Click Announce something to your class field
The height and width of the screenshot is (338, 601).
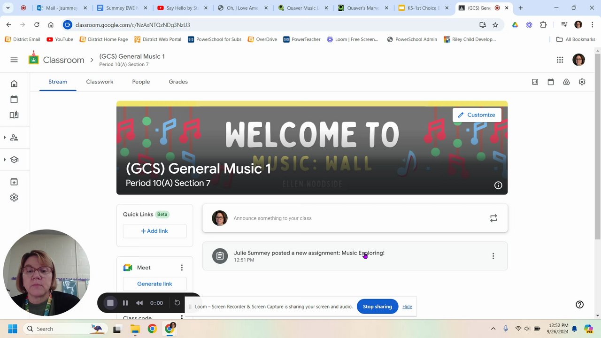click(x=355, y=218)
